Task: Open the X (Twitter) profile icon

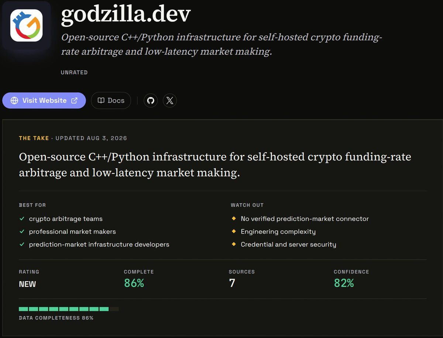Action: click(x=170, y=100)
